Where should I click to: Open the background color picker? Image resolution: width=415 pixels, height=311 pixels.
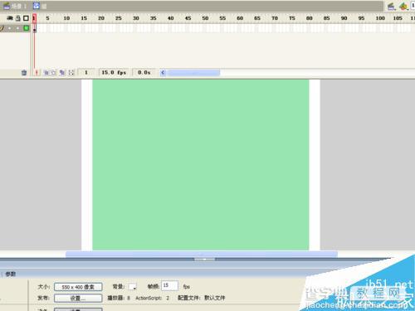pos(132,287)
